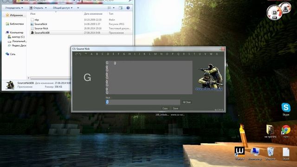Click the large CPU meter gadget
This screenshot has height=167, width=297.
click(x=274, y=13)
